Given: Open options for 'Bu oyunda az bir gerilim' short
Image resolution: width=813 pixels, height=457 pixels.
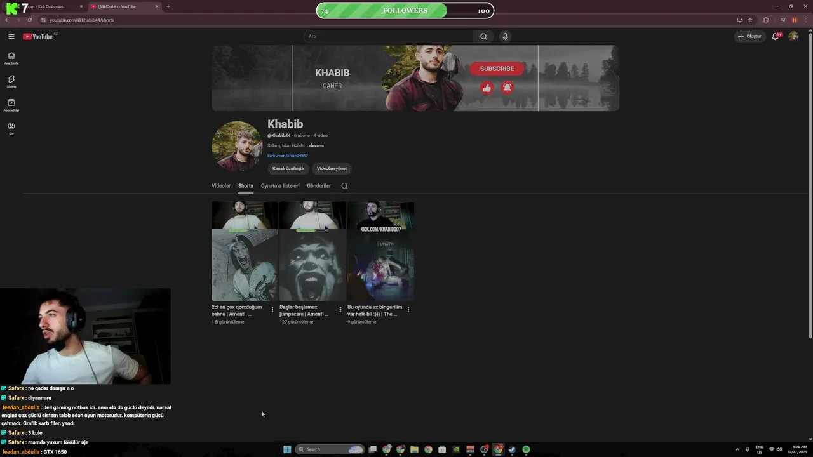Looking at the screenshot, I should pos(408,310).
